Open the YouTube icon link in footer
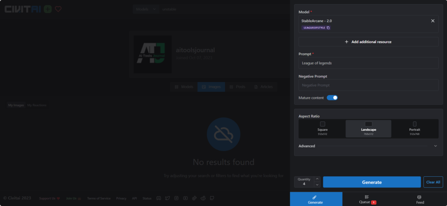Image resolution: width=447 pixels, height=206 pixels. tap(185, 198)
